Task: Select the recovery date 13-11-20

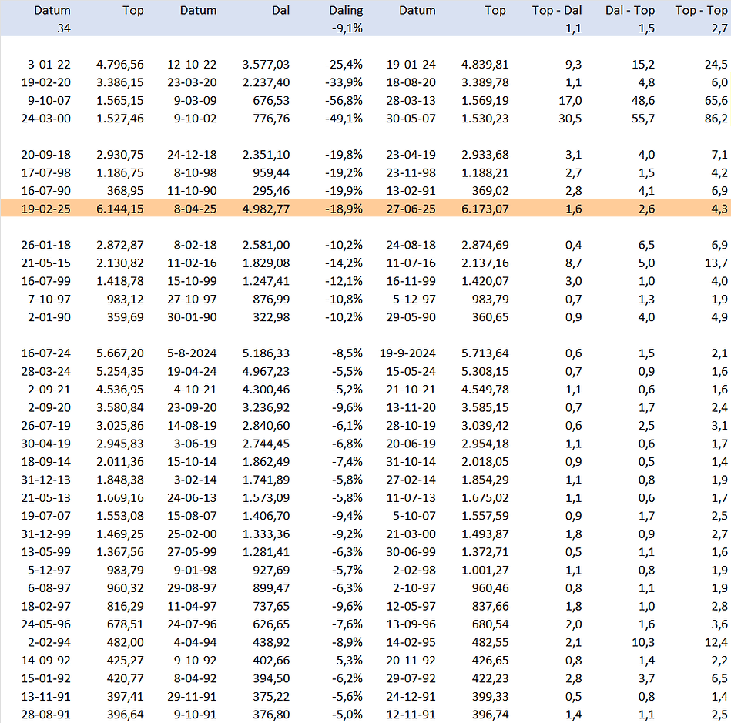Action: 411,408
